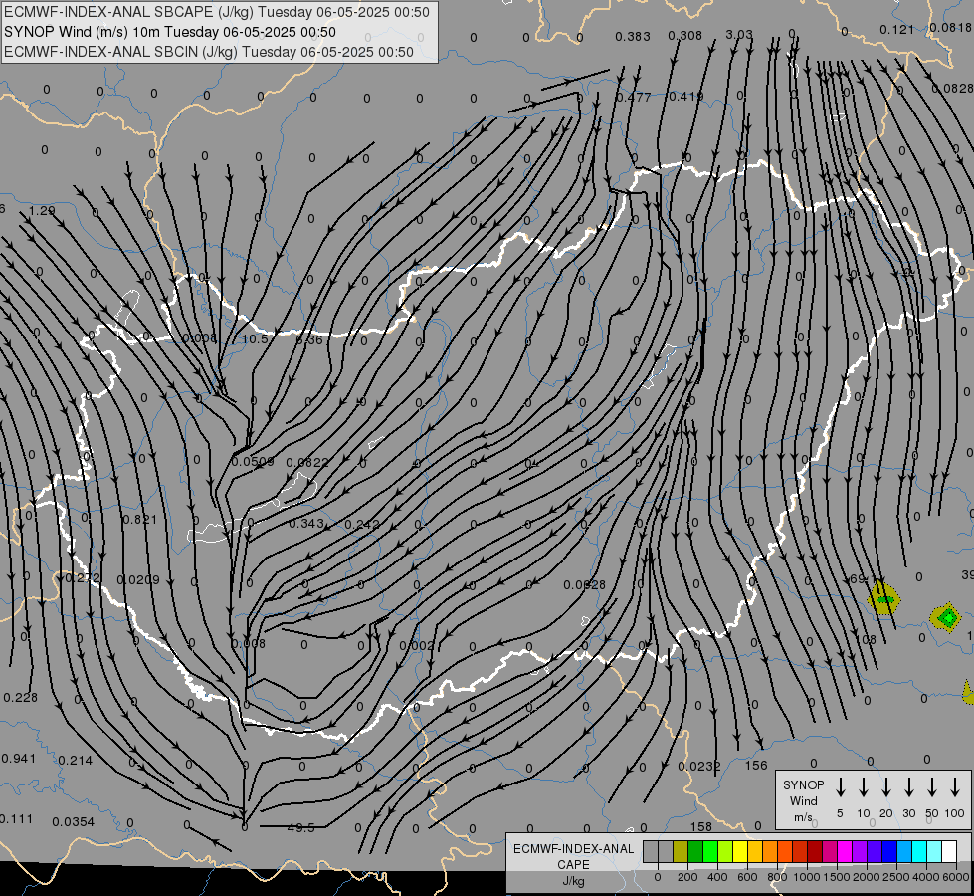Click the map value '108'
This screenshot has width=974, height=896.
866,639
